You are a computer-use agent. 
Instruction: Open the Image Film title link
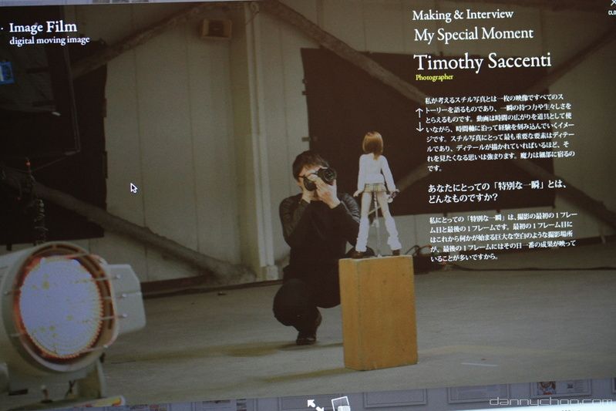[43, 28]
